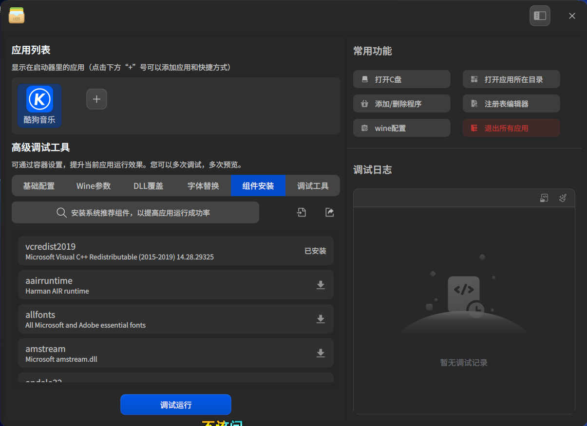587x426 pixels.
Task: Download the allfonts component
Action: 321,319
